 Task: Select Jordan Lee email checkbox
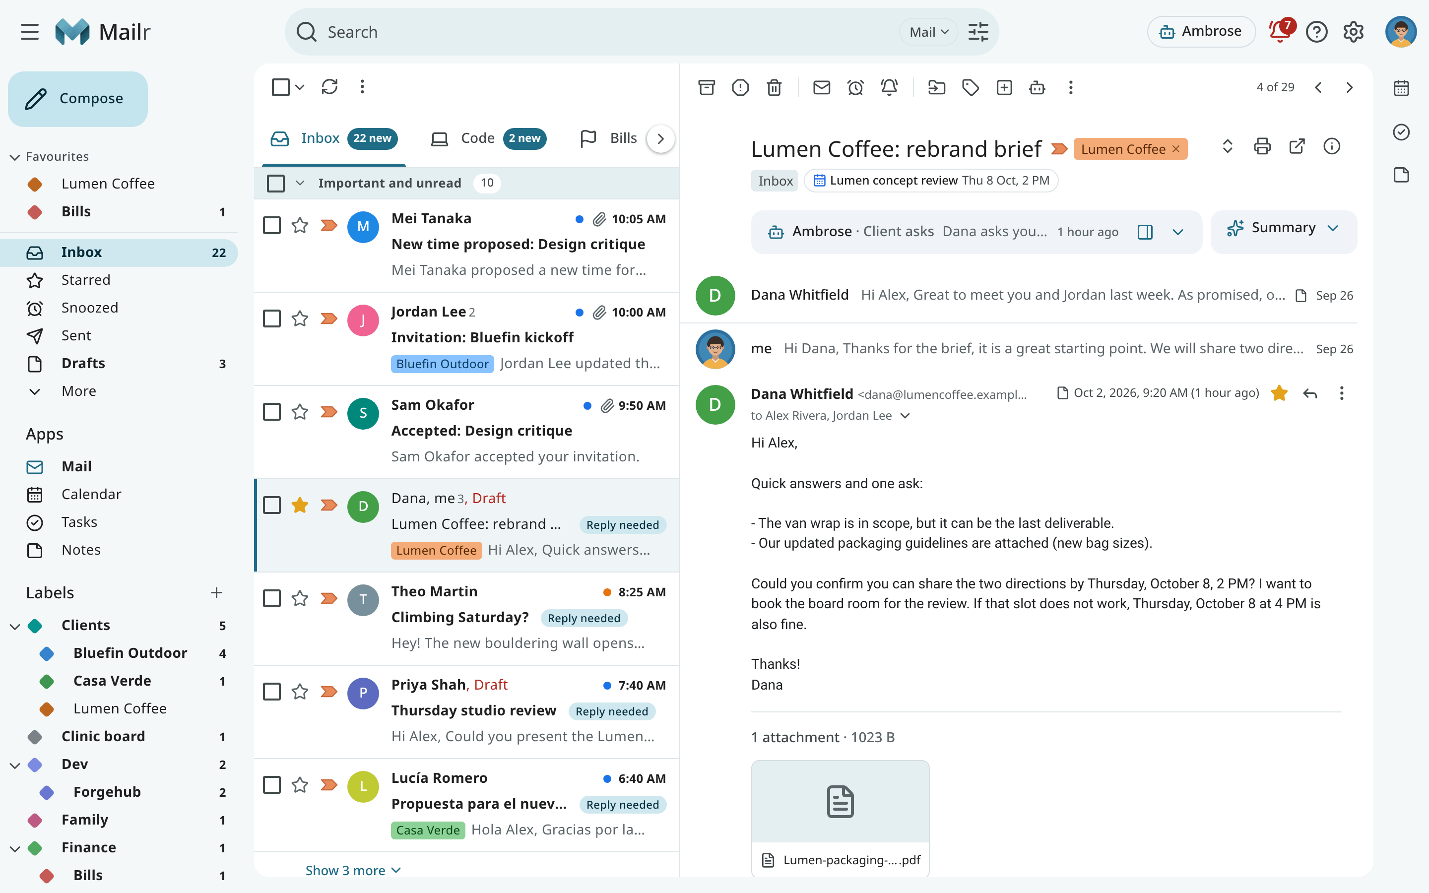tap(271, 319)
